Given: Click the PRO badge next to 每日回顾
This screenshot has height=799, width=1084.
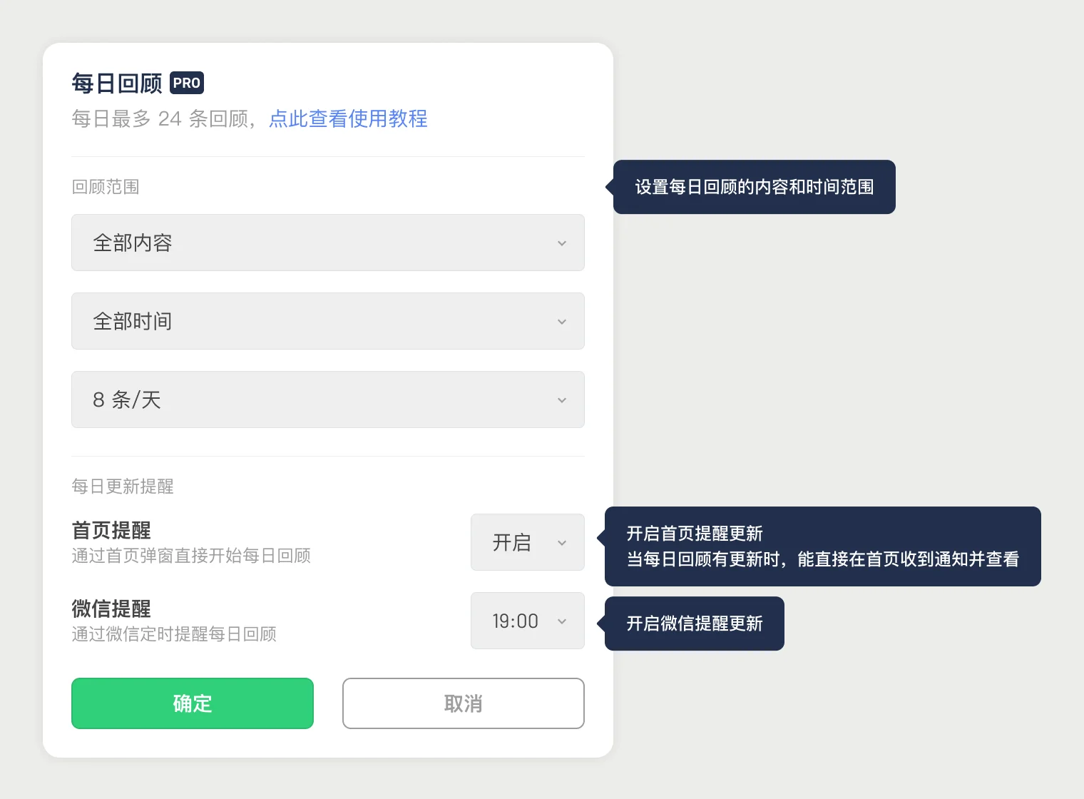Looking at the screenshot, I should point(187,83).
